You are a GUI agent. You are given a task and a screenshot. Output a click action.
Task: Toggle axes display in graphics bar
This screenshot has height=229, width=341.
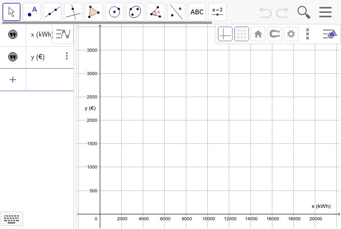point(225,34)
